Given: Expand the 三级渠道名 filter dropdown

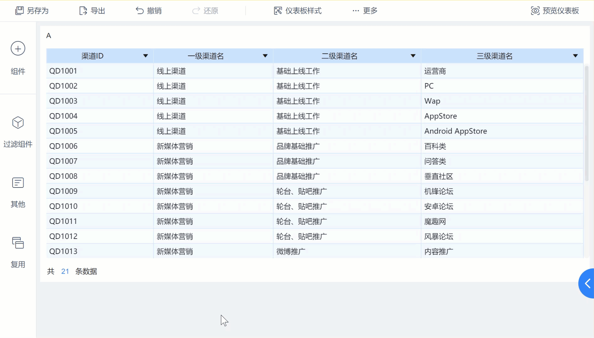Looking at the screenshot, I should [576, 55].
